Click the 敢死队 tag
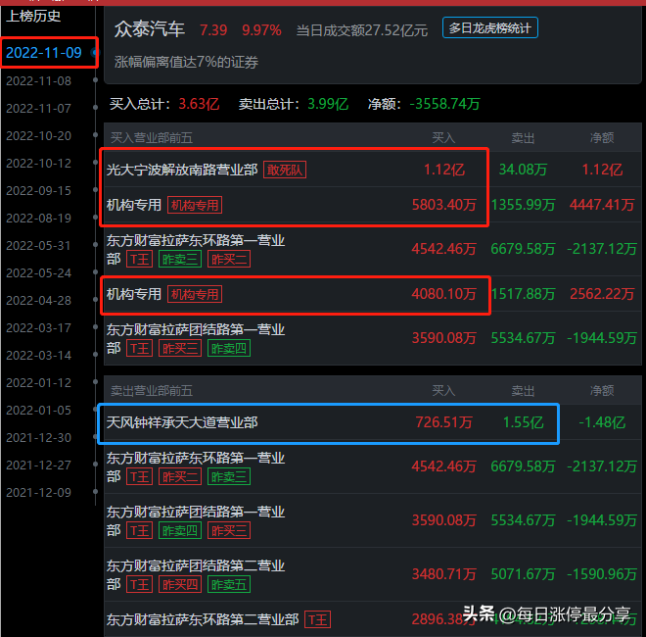The width and height of the screenshot is (646, 637). point(285,170)
